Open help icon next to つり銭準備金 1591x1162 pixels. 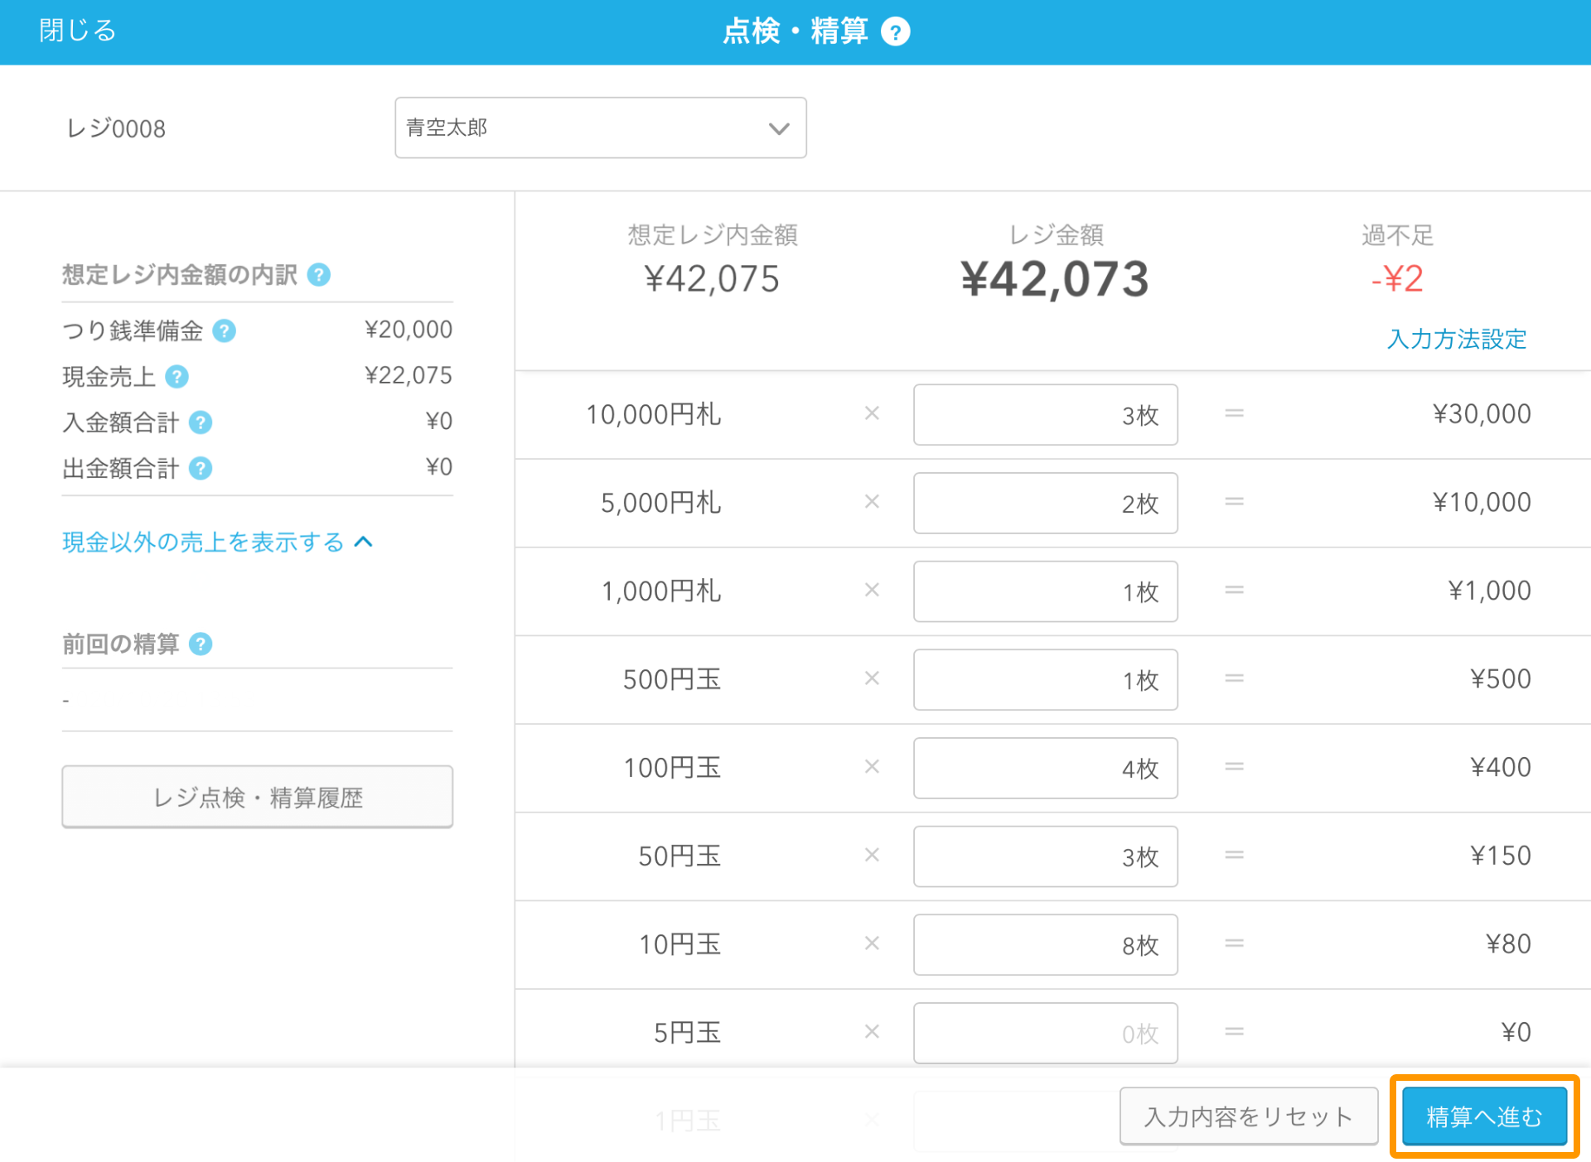(x=225, y=331)
